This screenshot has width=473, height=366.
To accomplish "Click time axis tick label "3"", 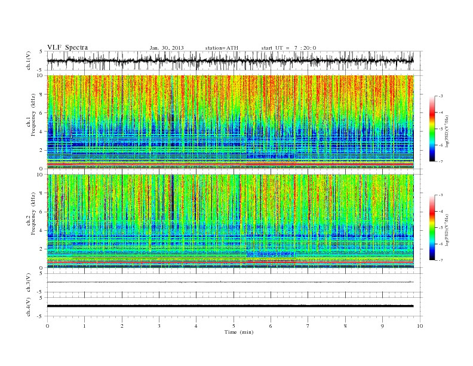I will 159,326.
